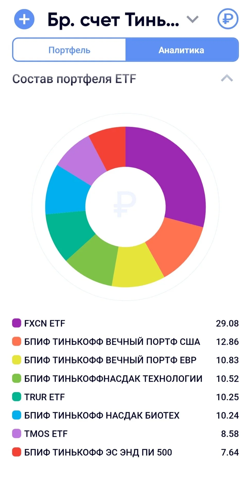Viewport: 251px width, 483px height.
Task: Switch to the Портфель tab
Action: [x=69, y=50]
